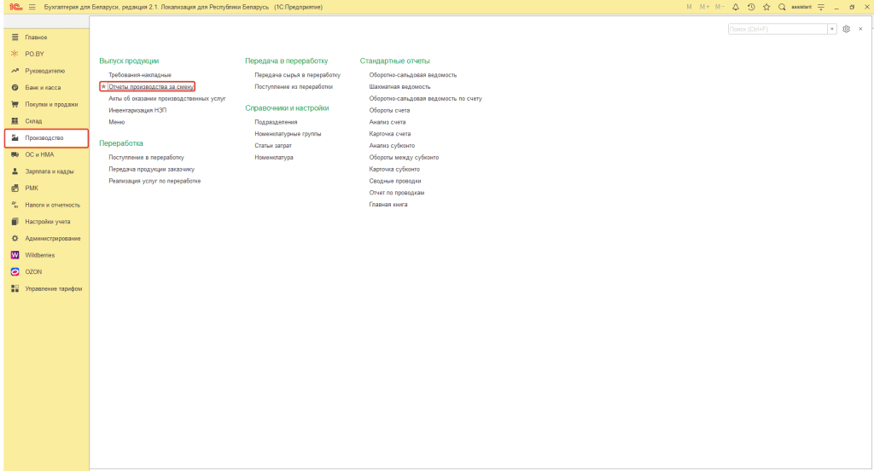Viewport: 874px width, 471px height.
Task: Open Подразделения reference
Action: [276, 121]
